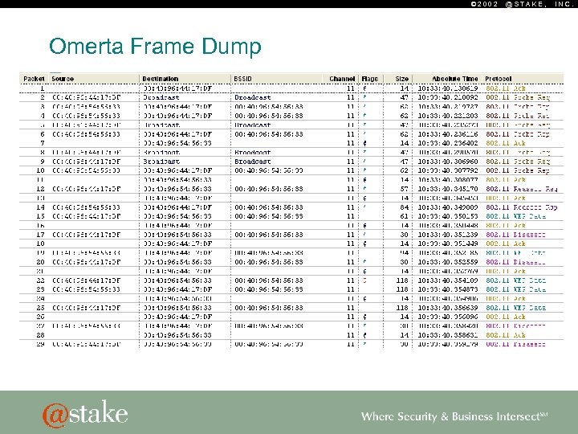Image resolution: width=578 pixels, height=434 pixels.
Task: Click the Flags column header
Action: coord(370,79)
